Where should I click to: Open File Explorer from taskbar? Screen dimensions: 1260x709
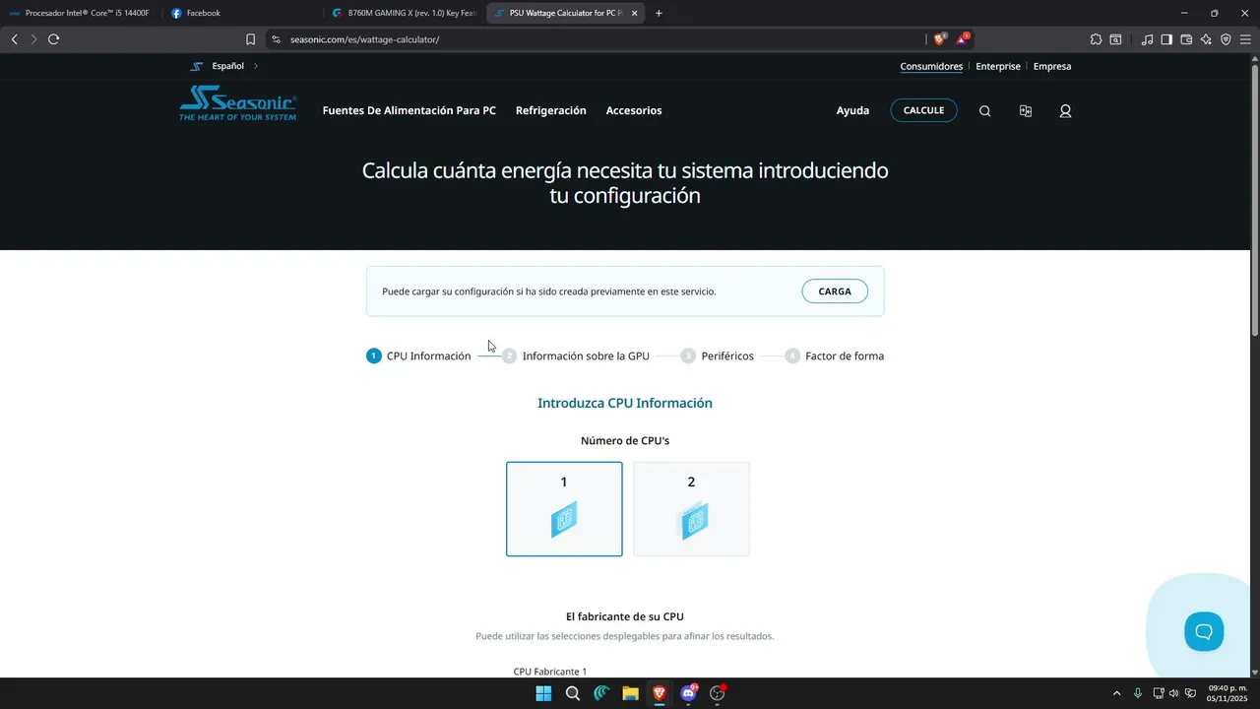630,693
